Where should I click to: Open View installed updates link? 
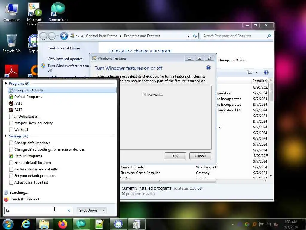click(x=65, y=59)
